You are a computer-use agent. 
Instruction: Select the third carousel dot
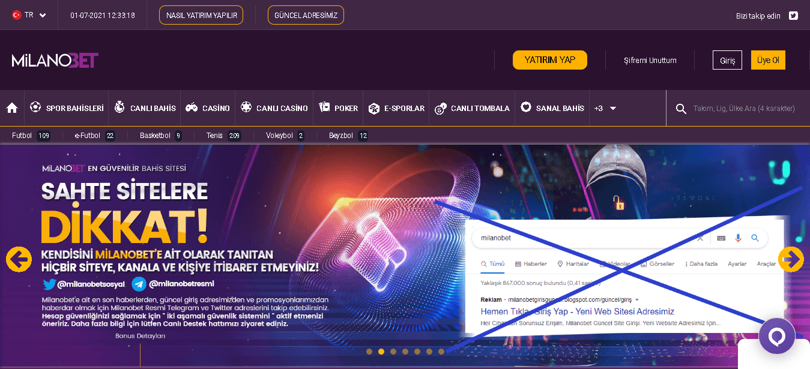click(x=393, y=352)
